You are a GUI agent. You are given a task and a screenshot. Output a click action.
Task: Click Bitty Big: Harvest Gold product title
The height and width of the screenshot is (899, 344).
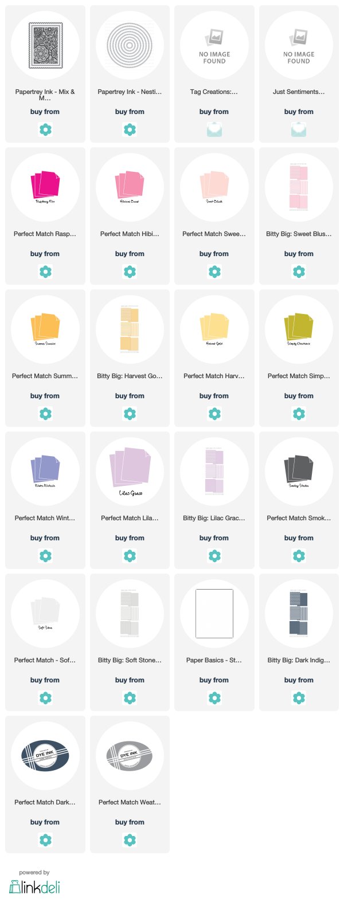(x=130, y=376)
